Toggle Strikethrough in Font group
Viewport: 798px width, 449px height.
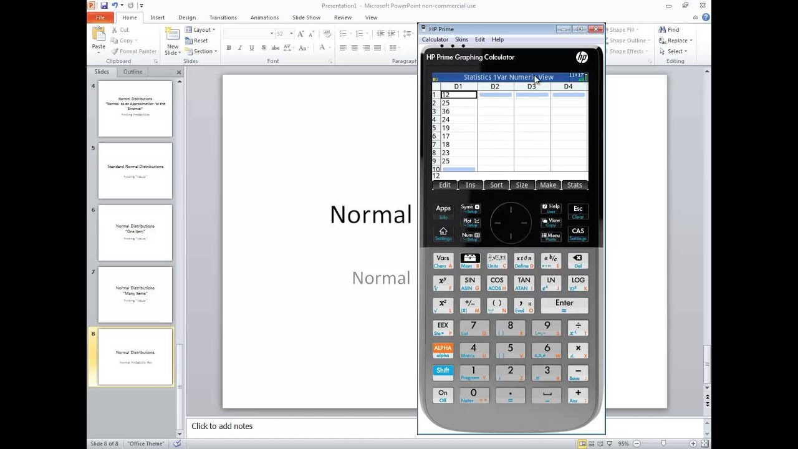coord(275,48)
